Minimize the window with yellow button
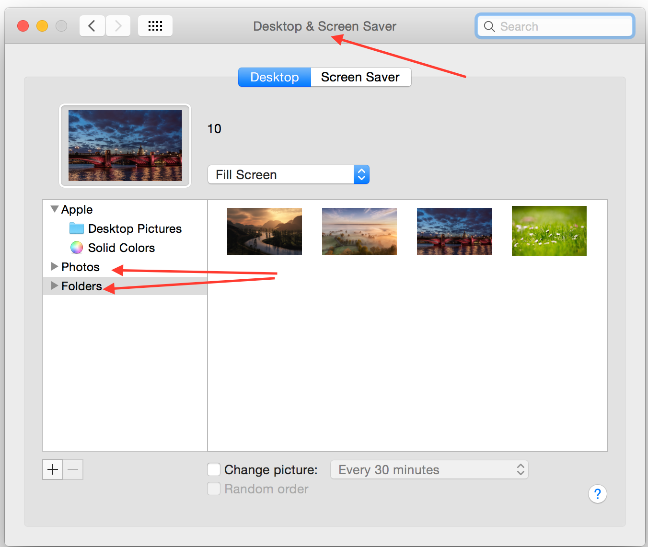 point(42,26)
